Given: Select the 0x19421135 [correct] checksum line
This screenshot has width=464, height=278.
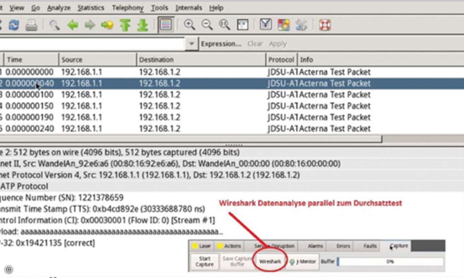Looking at the screenshot, I should point(48,243).
